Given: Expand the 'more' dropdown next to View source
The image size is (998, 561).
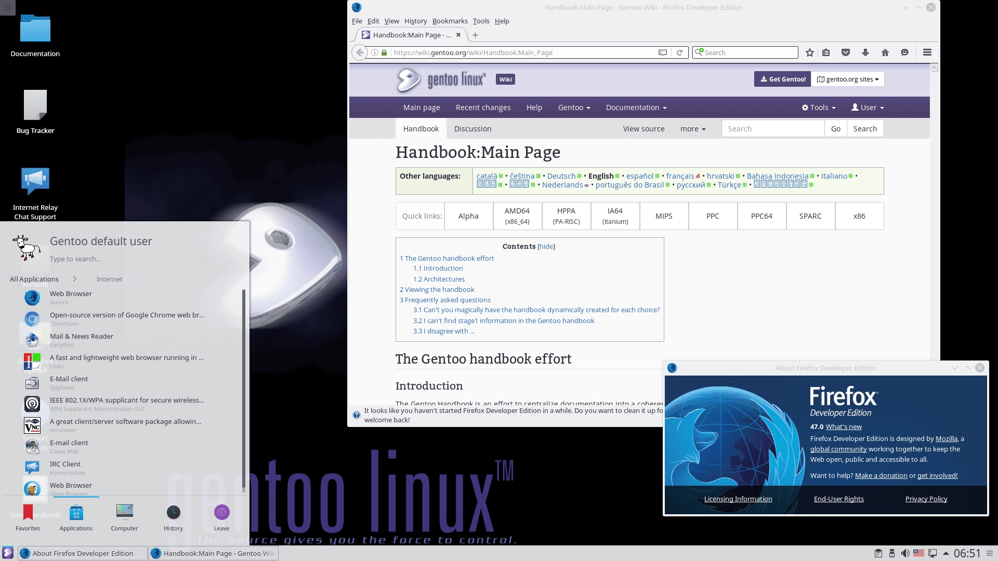Looking at the screenshot, I should tap(693, 129).
